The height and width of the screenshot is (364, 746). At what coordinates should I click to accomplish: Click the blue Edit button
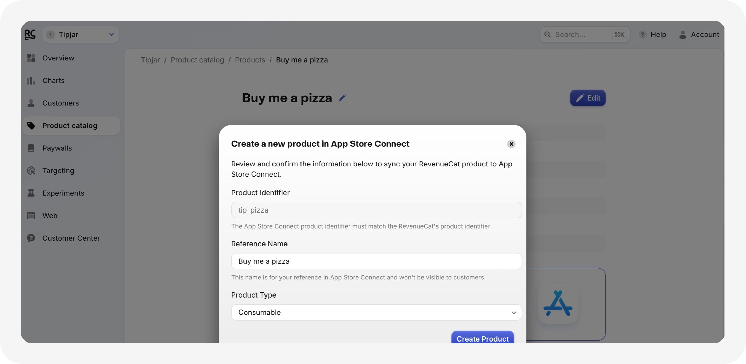pos(587,98)
